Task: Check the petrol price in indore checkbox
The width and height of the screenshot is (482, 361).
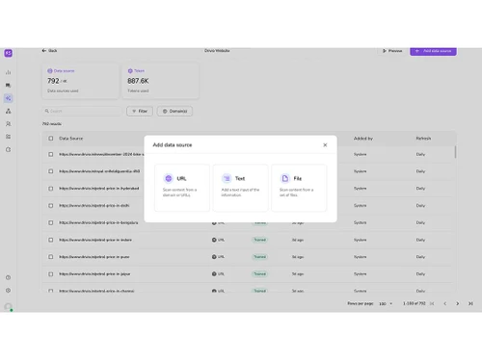Action: click(x=51, y=240)
